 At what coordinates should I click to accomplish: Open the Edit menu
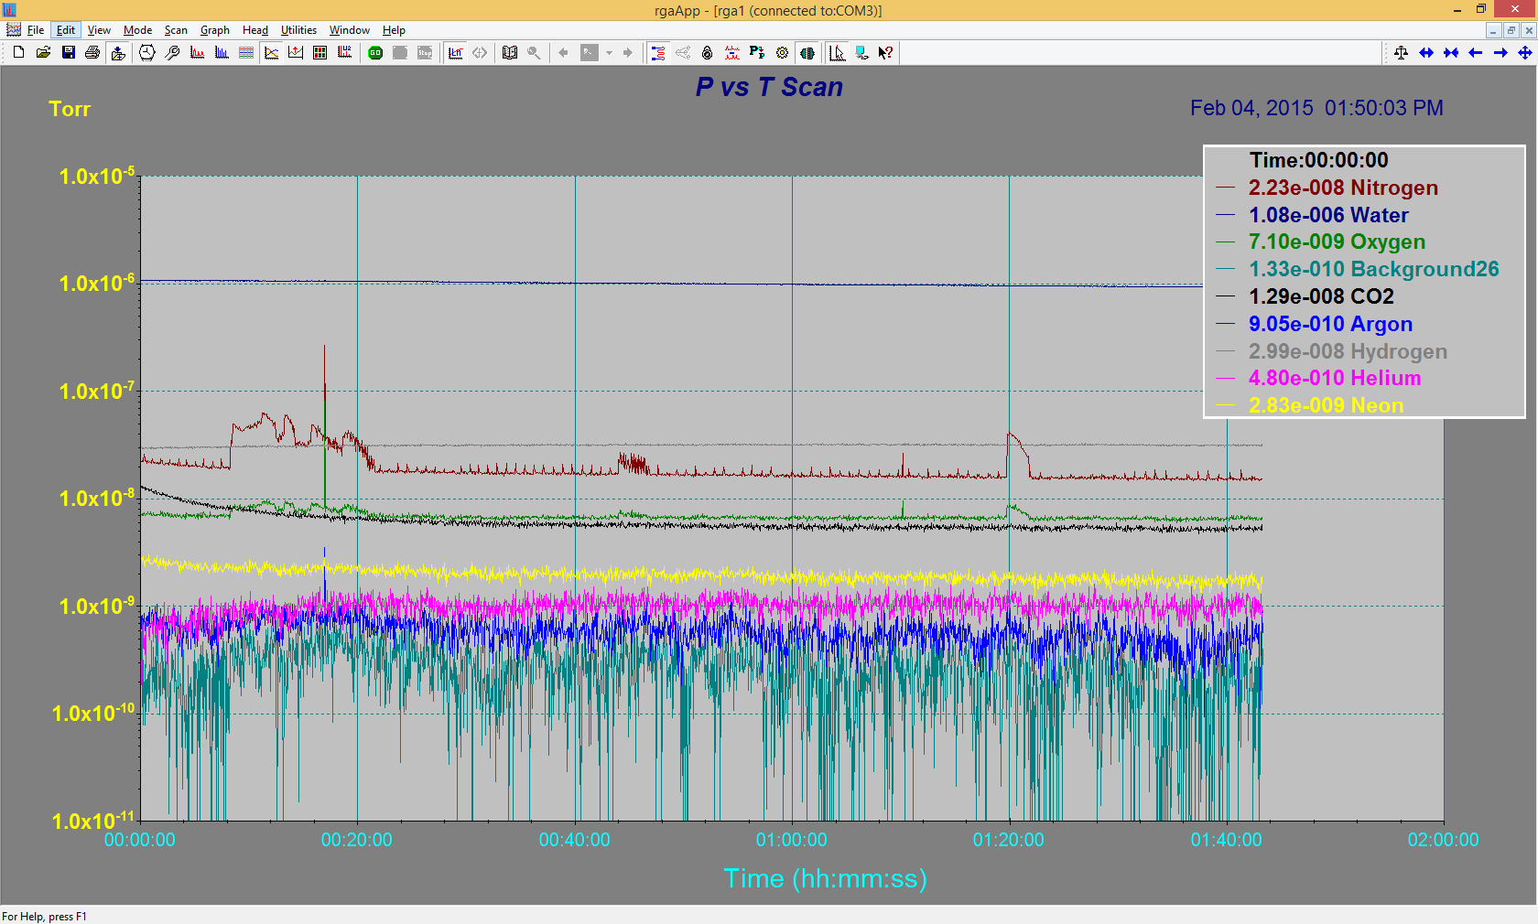[66, 30]
